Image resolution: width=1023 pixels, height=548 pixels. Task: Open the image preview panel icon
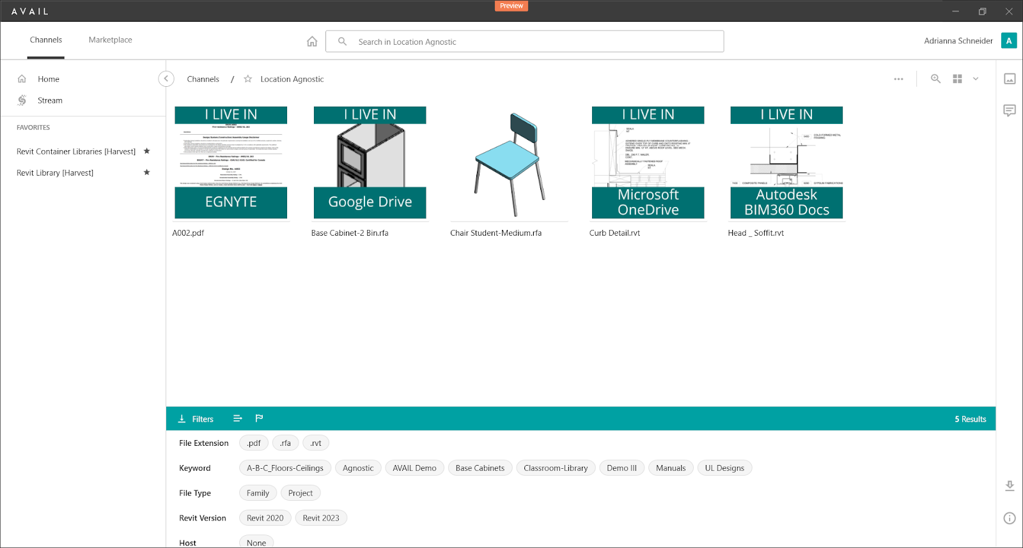(x=1010, y=79)
